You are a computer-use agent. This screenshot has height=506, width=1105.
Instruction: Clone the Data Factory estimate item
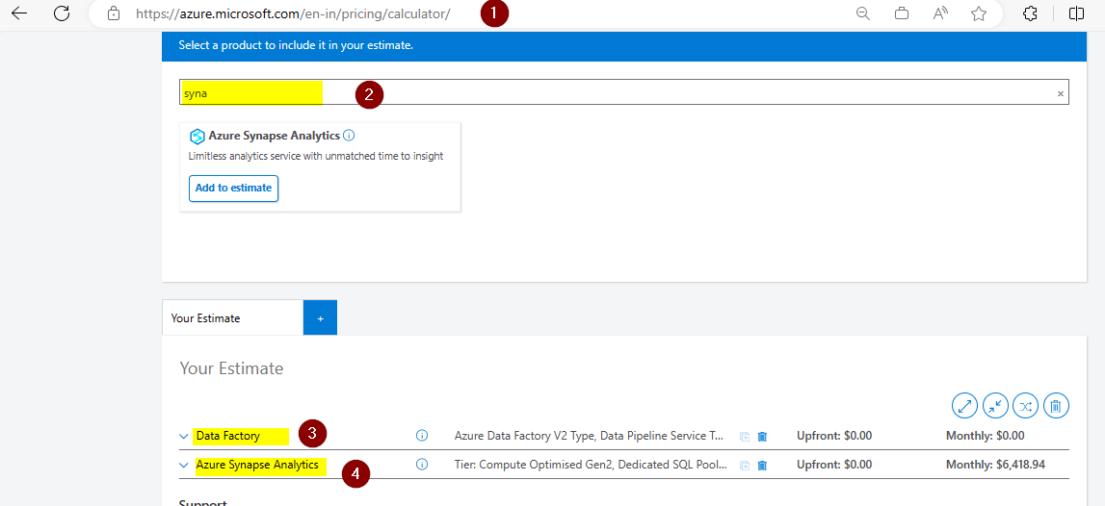click(744, 437)
